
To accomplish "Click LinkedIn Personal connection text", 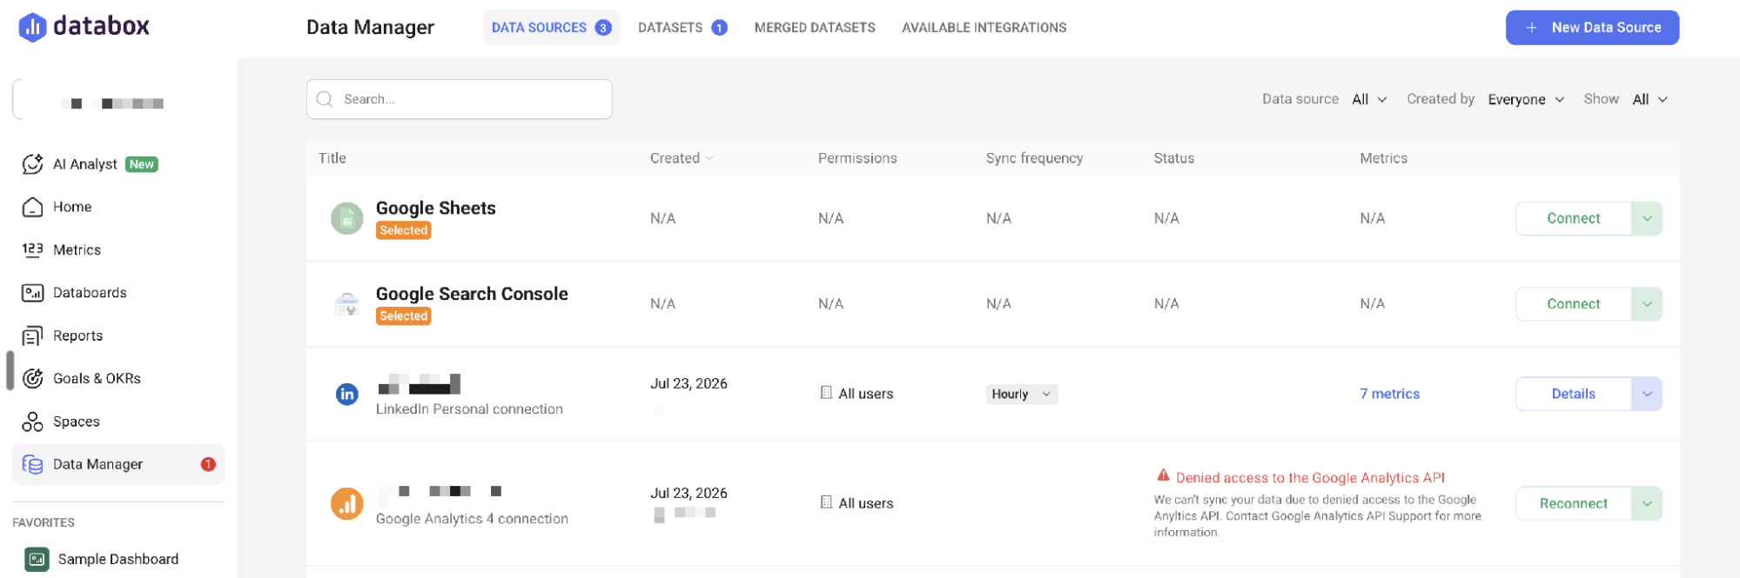I will tap(469, 409).
